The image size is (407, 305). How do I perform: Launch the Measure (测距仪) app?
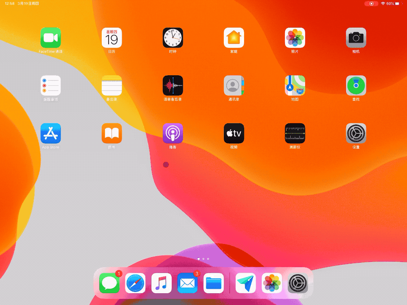click(295, 133)
